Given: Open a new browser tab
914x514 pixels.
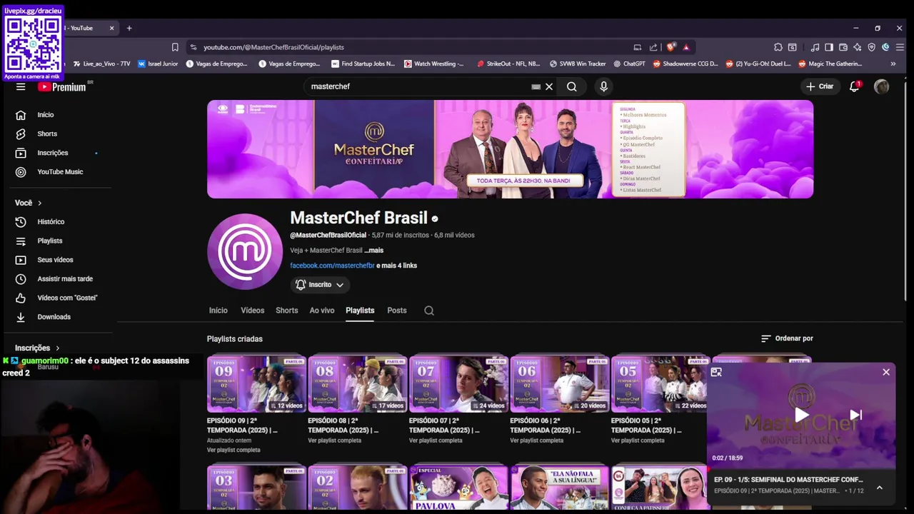Looking at the screenshot, I should click(x=129, y=28).
